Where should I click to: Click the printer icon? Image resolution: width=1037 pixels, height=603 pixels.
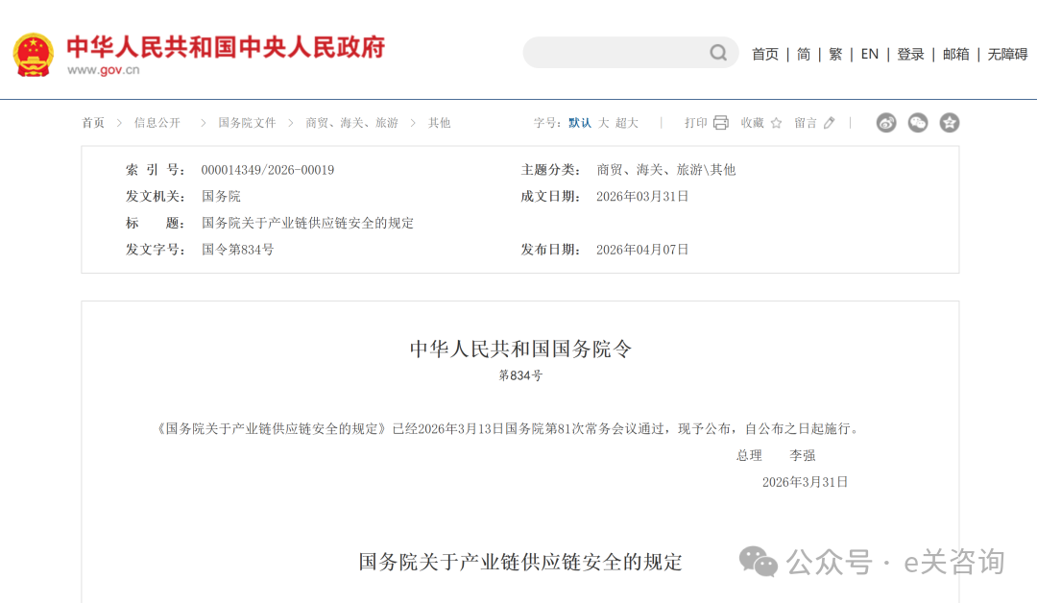(721, 123)
